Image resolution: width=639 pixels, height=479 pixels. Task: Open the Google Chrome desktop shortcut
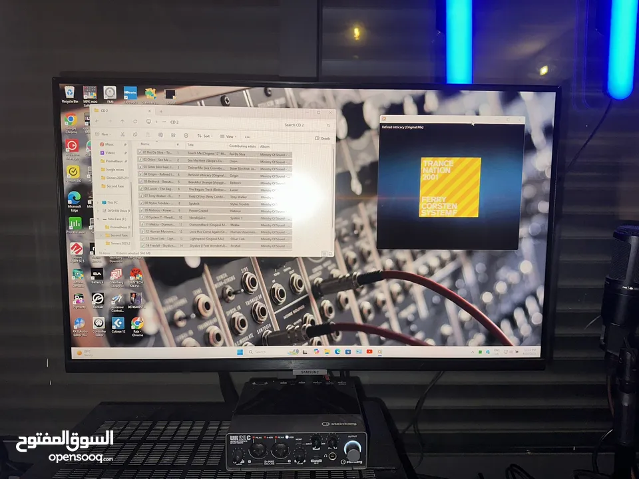tap(71, 124)
